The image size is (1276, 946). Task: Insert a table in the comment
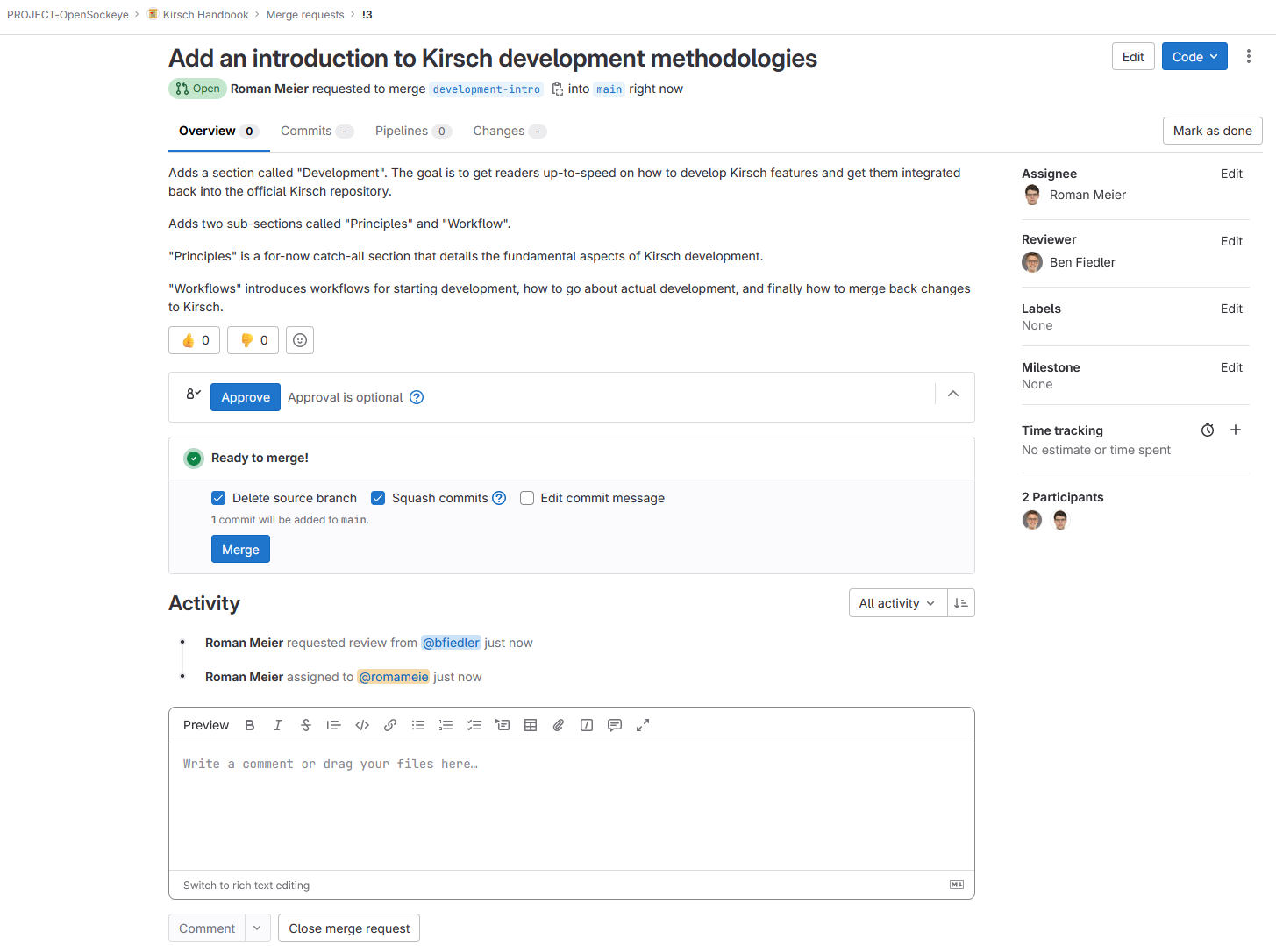[531, 725]
